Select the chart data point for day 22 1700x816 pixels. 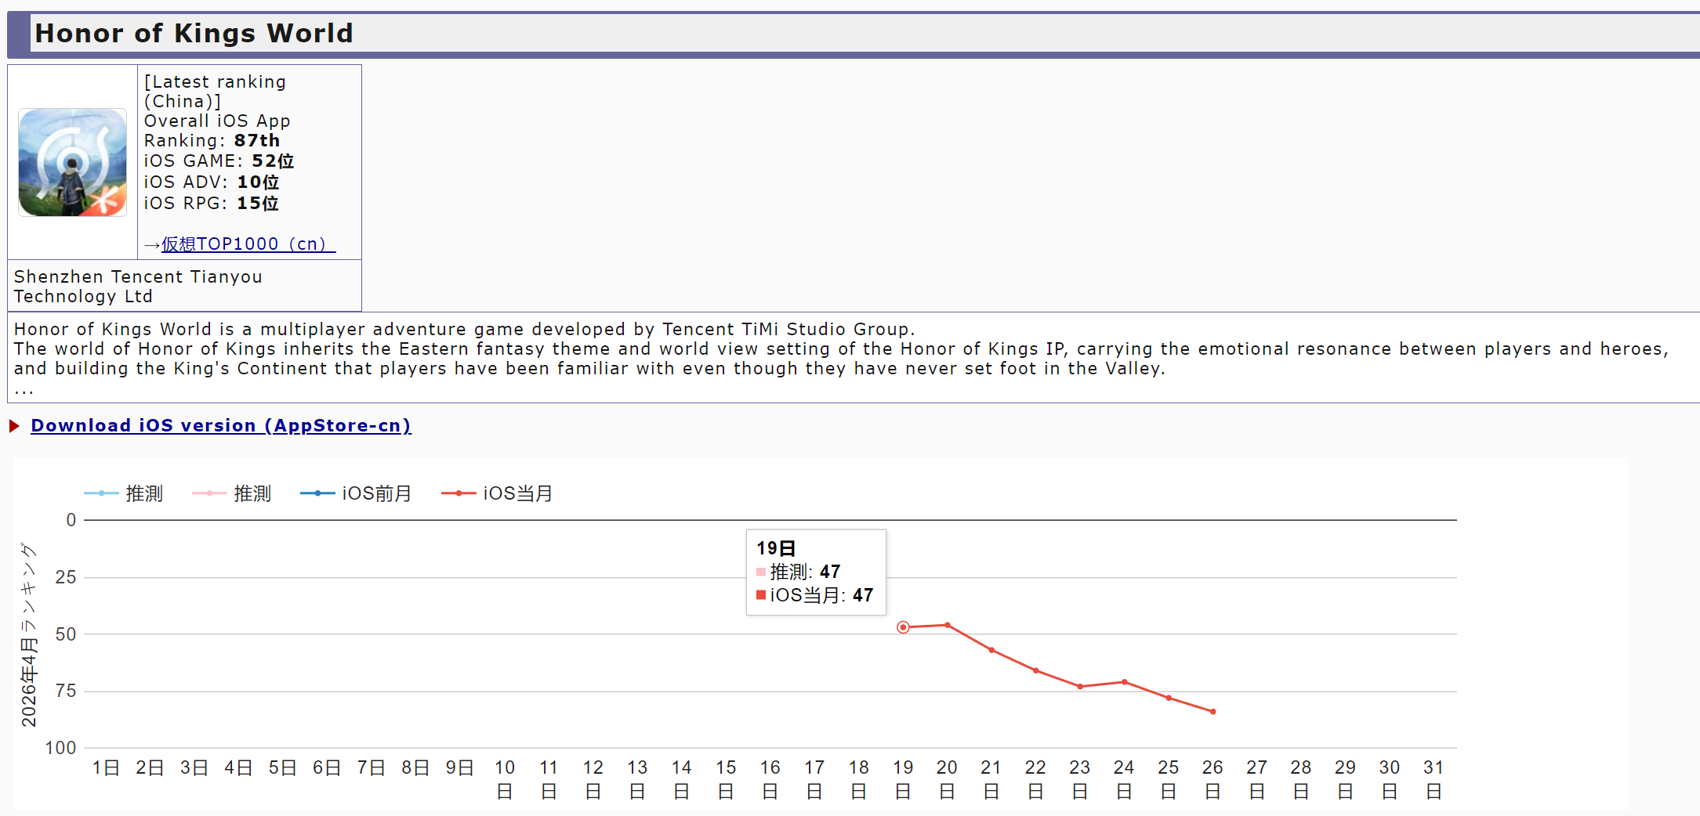(1036, 670)
